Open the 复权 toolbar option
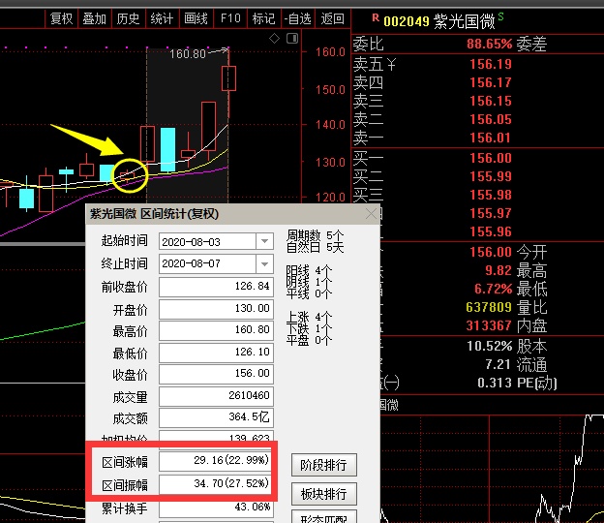Viewport: 604px width, 523px height. (x=61, y=18)
